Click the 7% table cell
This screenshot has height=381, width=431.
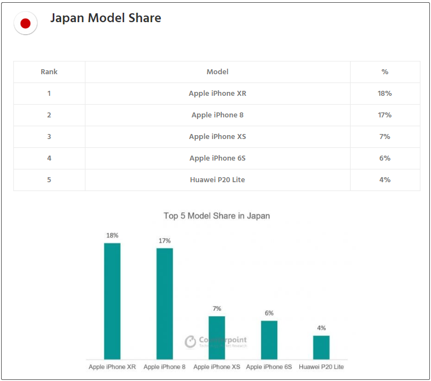coord(385,137)
